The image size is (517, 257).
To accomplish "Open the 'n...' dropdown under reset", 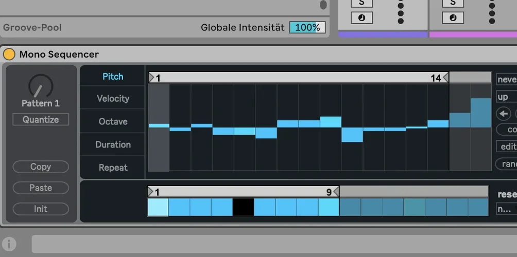I will (507, 209).
